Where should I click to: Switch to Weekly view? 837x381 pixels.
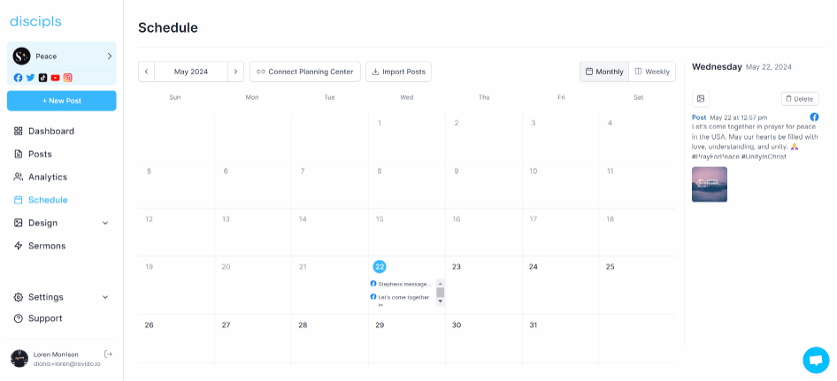[652, 72]
